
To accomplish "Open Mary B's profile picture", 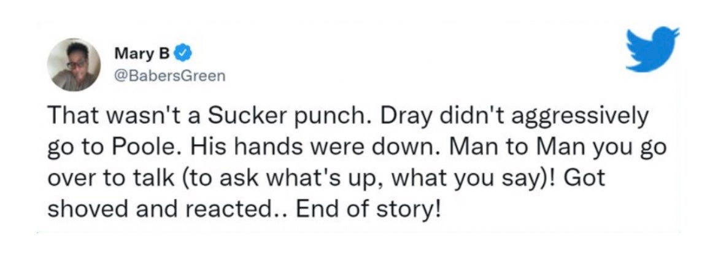I will pos(74,64).
